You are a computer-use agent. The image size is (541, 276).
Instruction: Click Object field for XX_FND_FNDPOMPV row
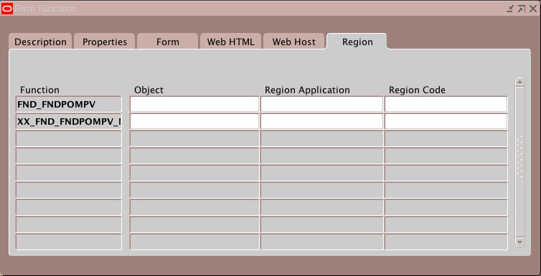194,121
